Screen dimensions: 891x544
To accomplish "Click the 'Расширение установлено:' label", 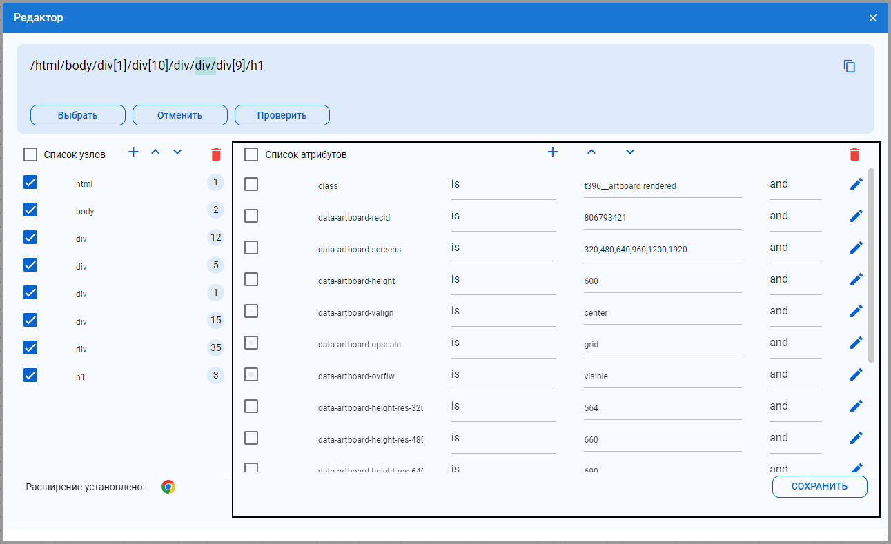I will point(86,487).
